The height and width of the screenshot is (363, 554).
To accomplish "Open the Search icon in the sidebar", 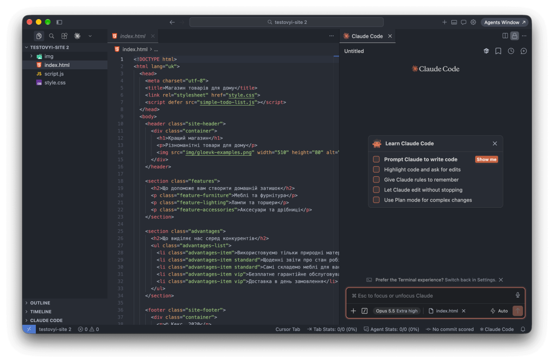I will [52, 36].
